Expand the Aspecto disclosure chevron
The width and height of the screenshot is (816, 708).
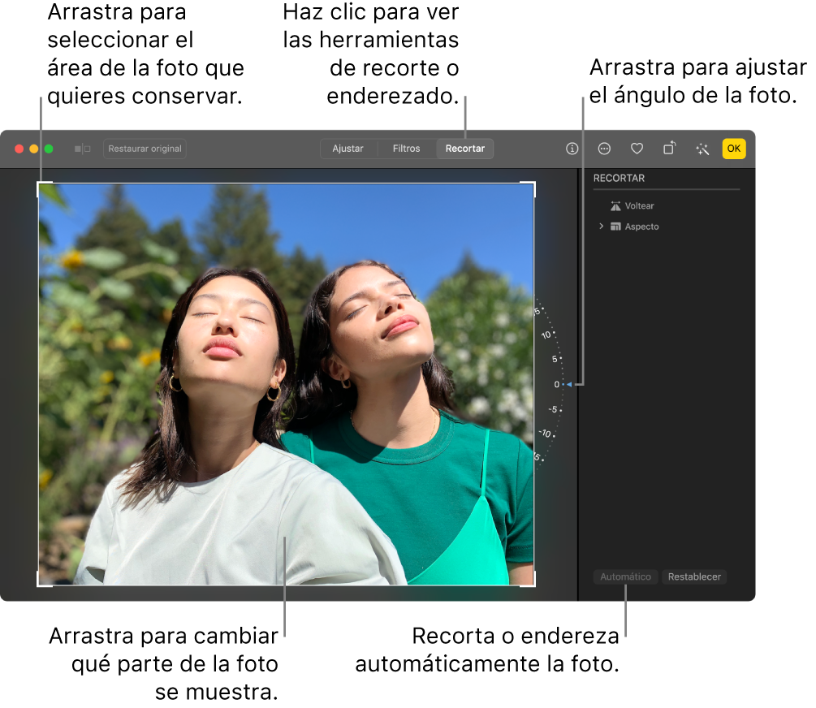point(600,227)
